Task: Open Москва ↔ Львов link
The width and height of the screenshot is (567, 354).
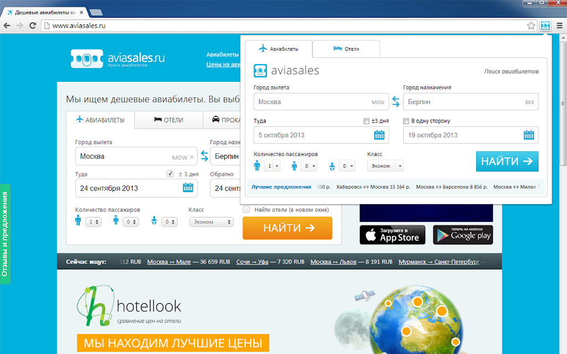Action: tap(333, 262)
